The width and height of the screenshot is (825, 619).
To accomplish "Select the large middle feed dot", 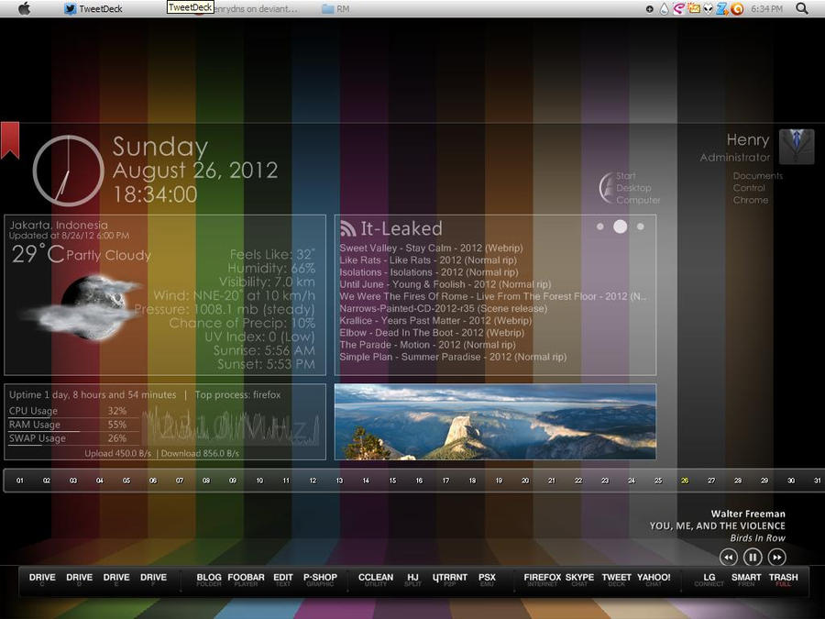I will point(621,227).
